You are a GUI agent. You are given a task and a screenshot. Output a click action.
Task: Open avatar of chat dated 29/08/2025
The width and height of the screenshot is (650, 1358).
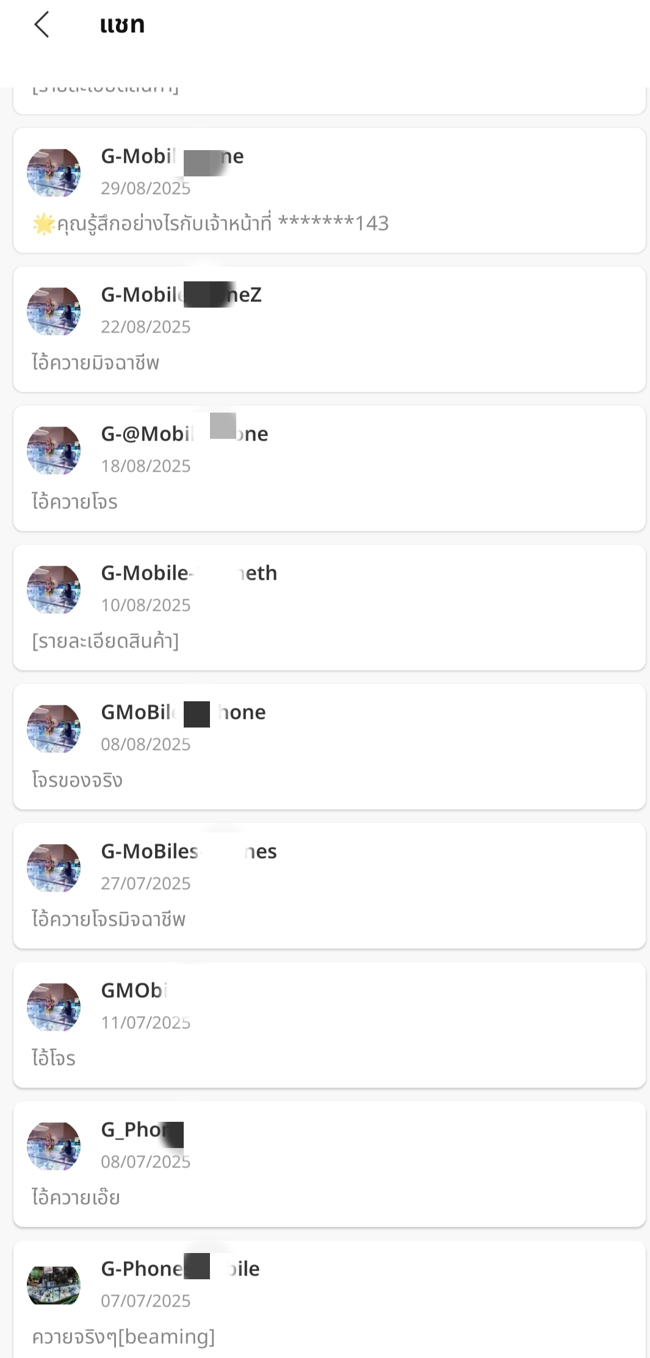click(x=54, y=173)
